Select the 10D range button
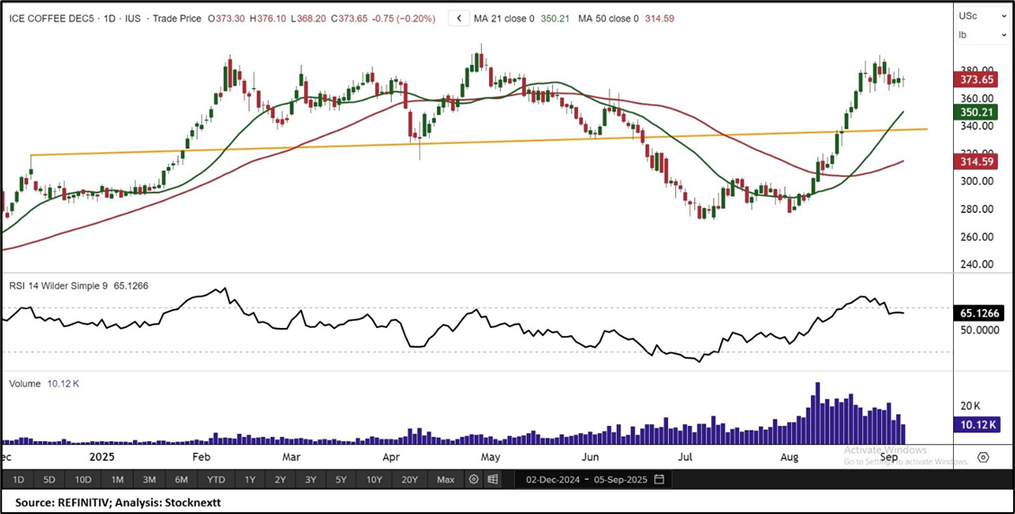 (83, 480)
